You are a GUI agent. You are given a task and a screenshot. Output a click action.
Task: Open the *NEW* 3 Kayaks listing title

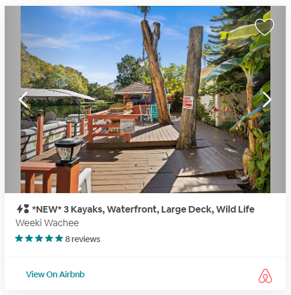[143, 209]
